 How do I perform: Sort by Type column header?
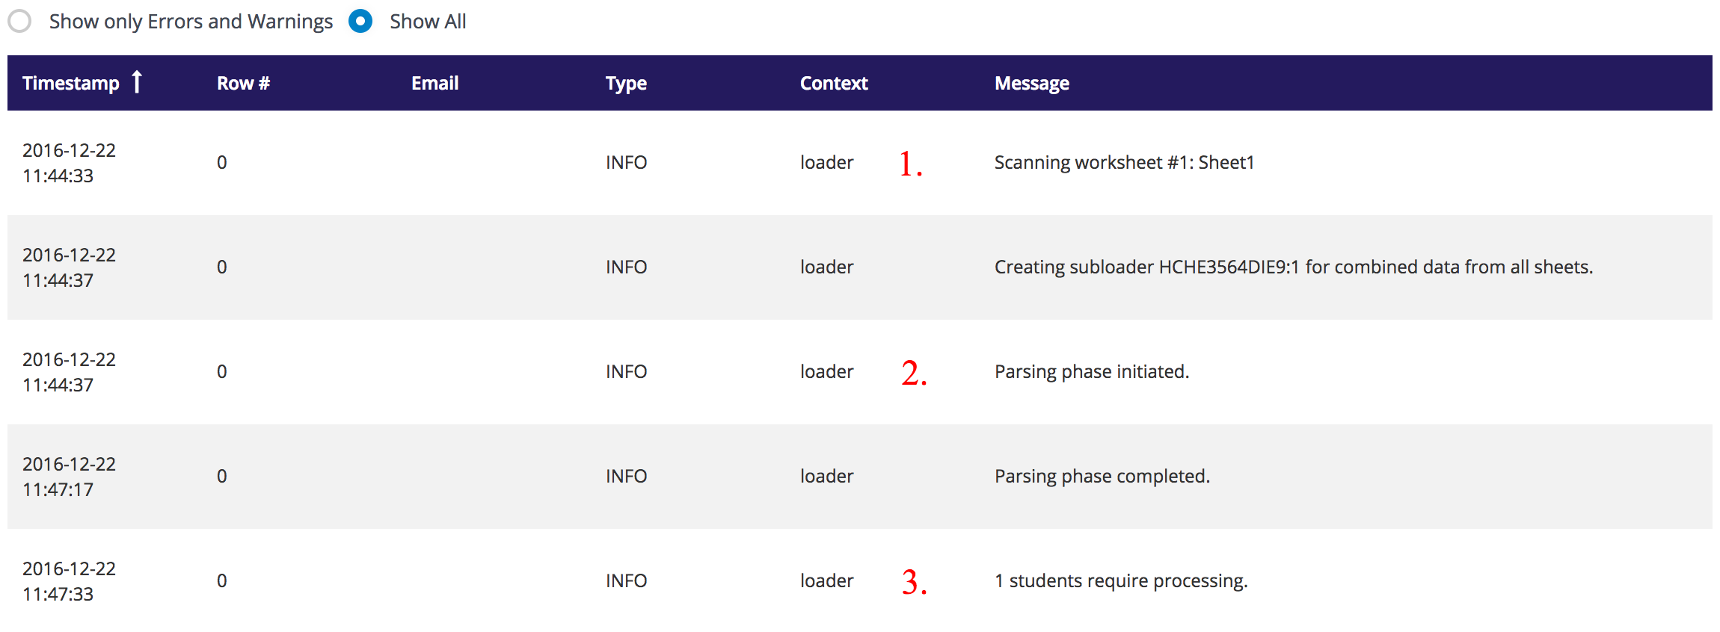pyautogui.click(x=626, y=83)
